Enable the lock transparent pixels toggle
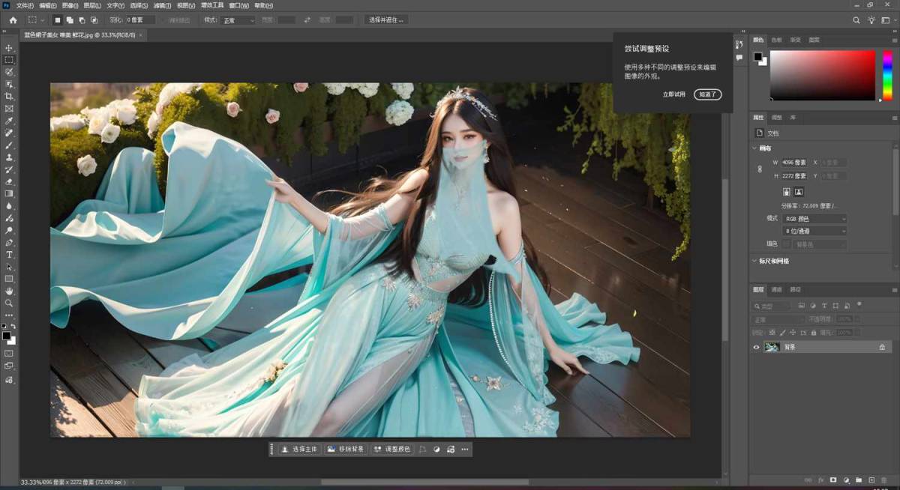The image size is (900, 490). pyautogui.click(x=770, y=332)
